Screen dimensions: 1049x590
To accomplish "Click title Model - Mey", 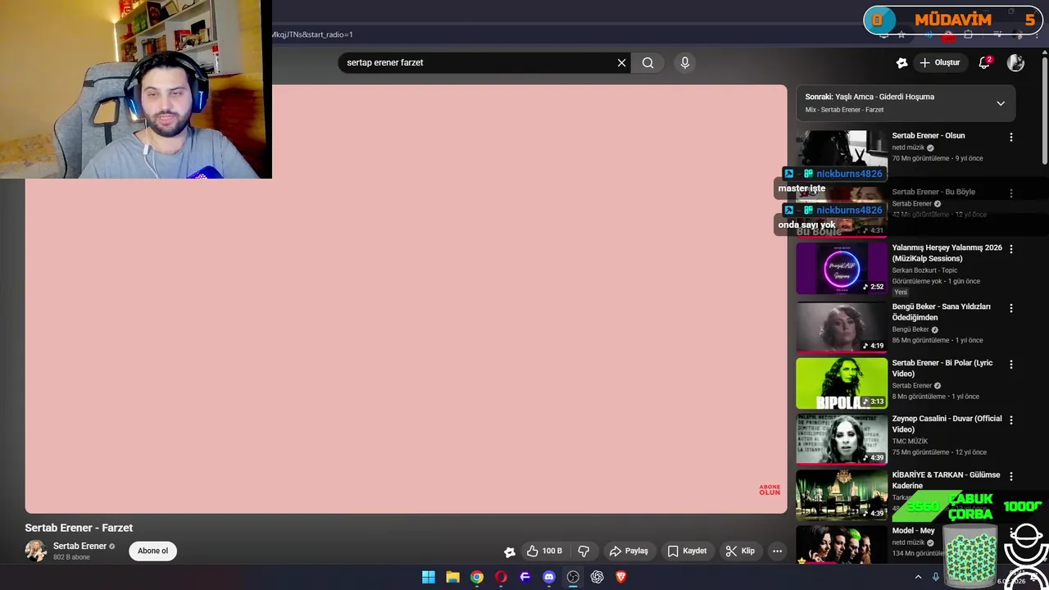I will click(913, 531).
